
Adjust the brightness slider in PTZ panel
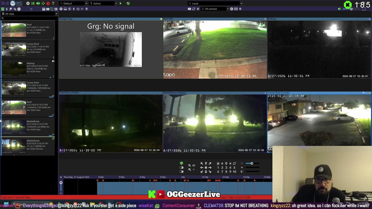coord(252,167)
